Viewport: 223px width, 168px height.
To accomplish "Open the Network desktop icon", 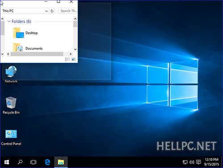I will coord(11,74).
